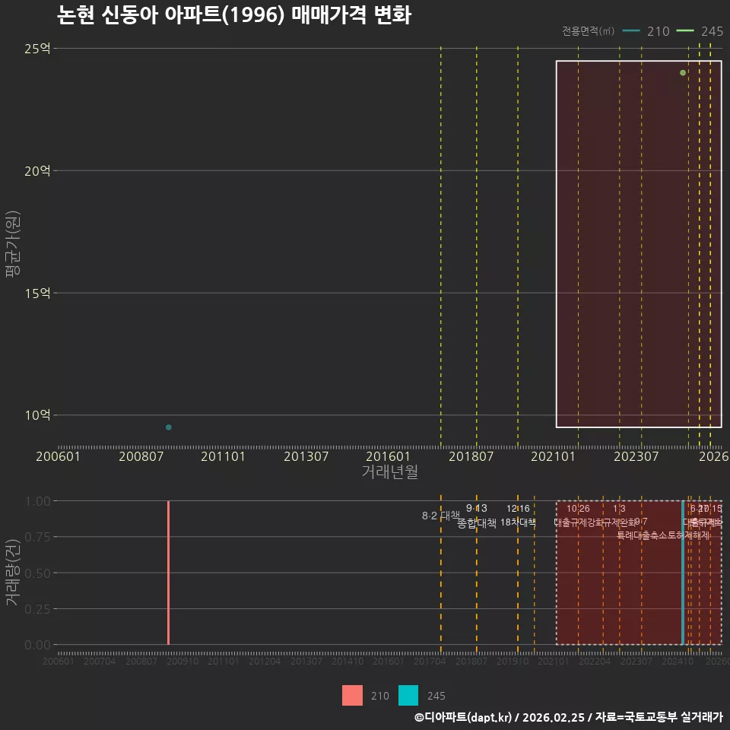Click the 202101 tick on price axis
The image size is (730, 730).
pyautogui.click(x=553, y=456)
